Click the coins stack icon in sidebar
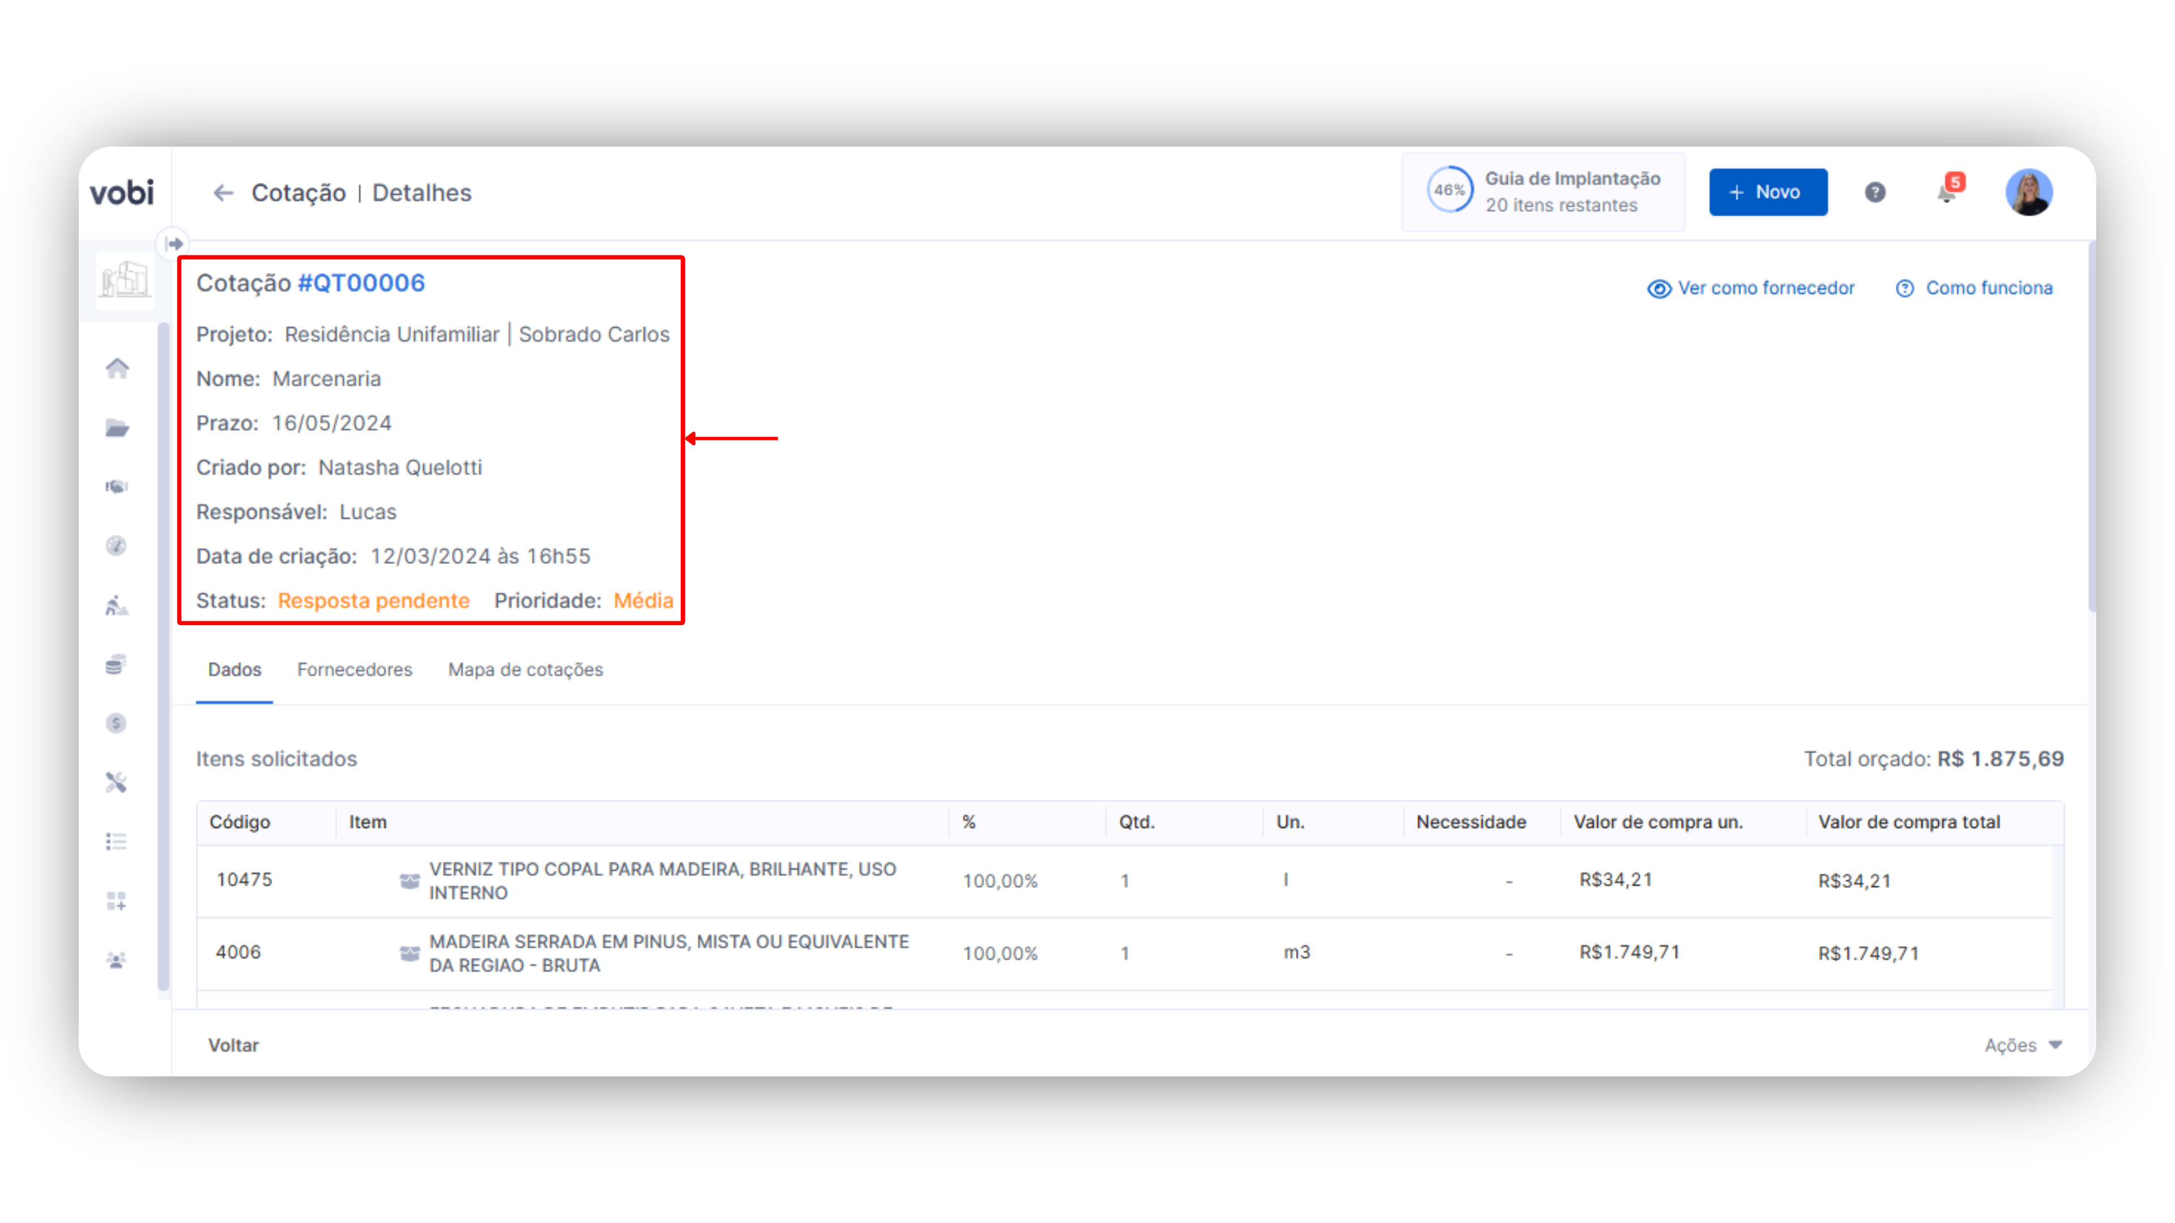 (117, 665)
